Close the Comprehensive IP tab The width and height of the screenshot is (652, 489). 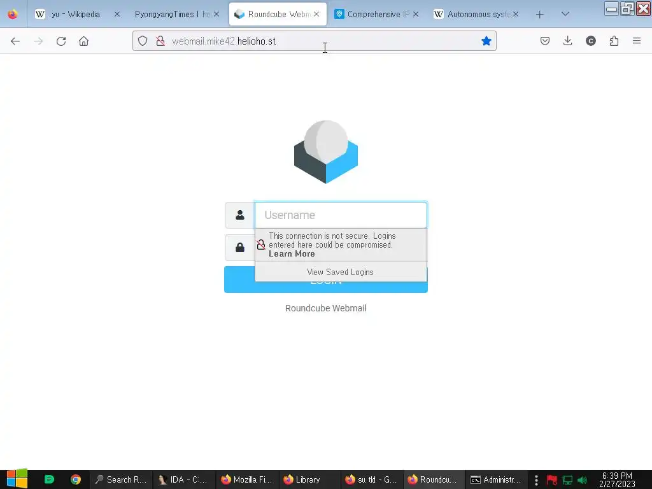click(x=416, y=14)
